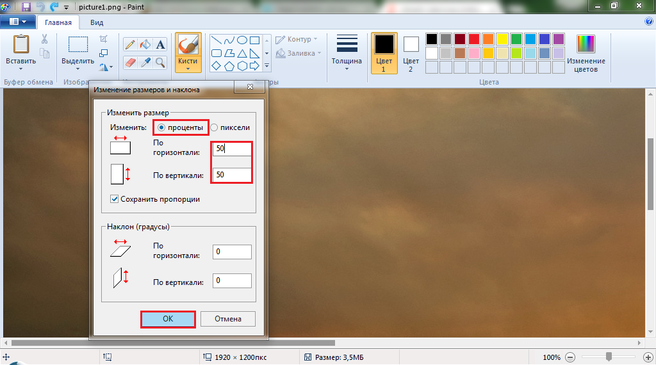The height and width of the screenshot is (365, 656).
Task: Select the Curve shape
Action: 229,40
